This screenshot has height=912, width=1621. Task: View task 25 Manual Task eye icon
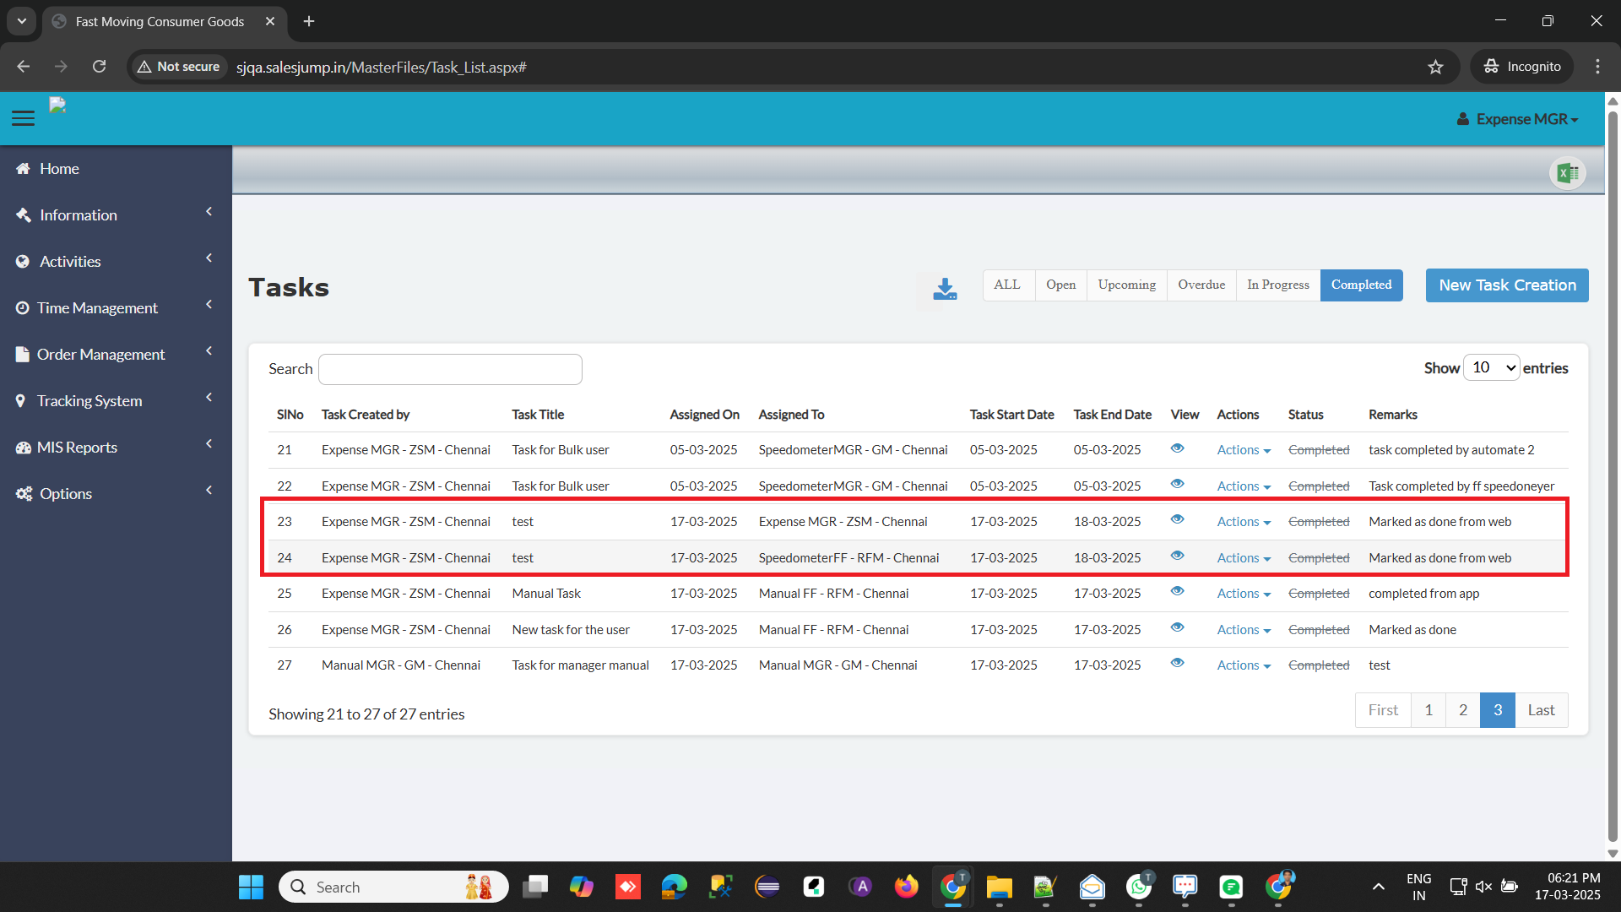click(x=1177, y=591)
